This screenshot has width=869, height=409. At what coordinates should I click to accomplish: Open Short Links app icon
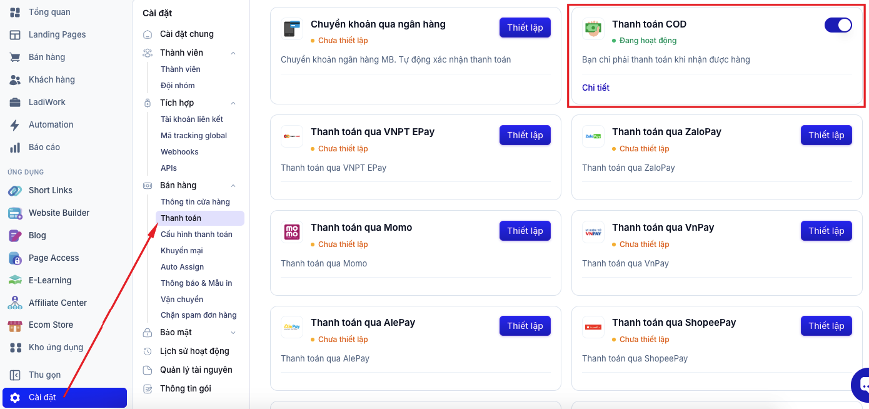(15, 190)
